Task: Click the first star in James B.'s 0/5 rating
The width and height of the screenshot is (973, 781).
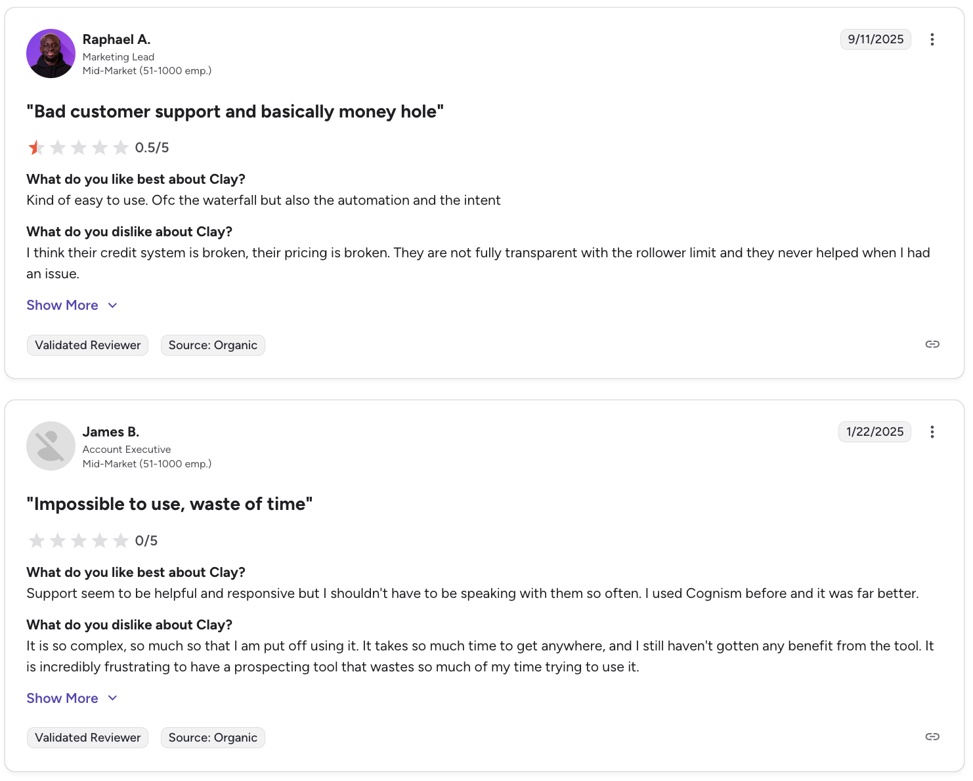Action: 37,540
